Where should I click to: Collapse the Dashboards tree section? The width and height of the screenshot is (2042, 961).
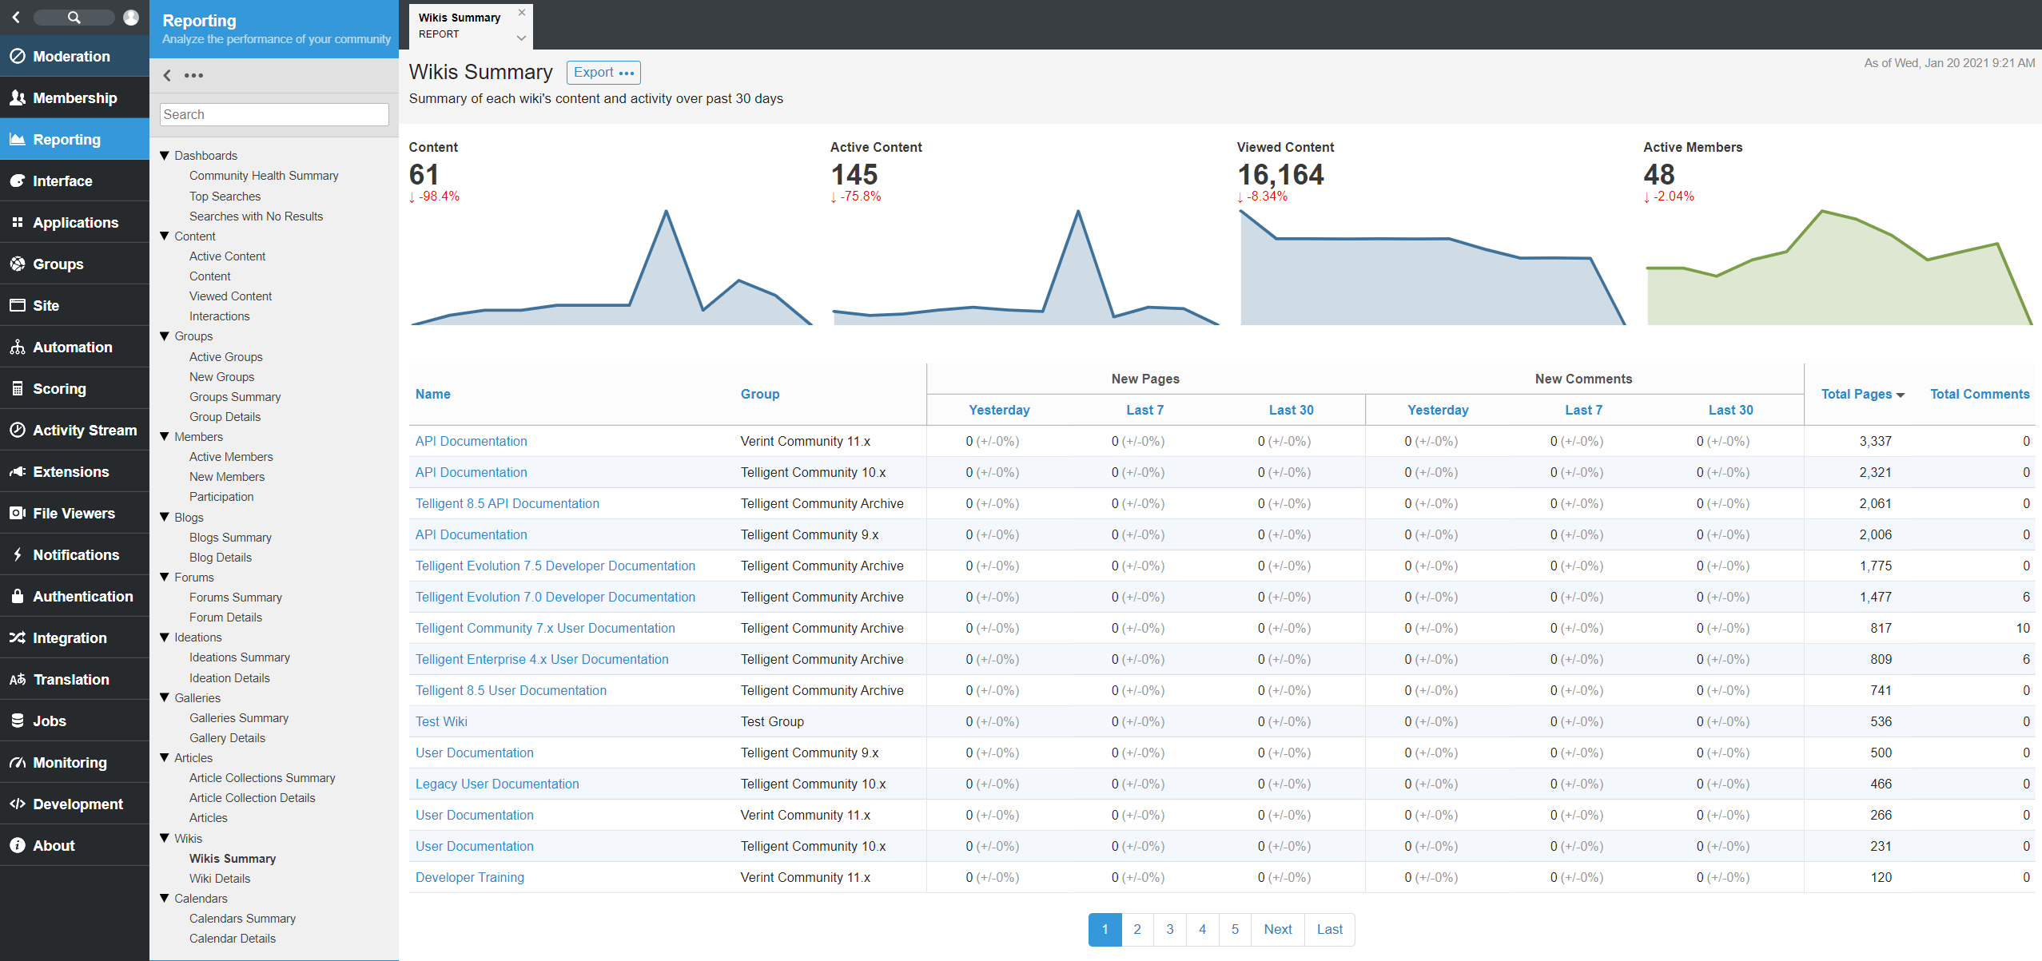pyautogui.click(x=165, y=156)
